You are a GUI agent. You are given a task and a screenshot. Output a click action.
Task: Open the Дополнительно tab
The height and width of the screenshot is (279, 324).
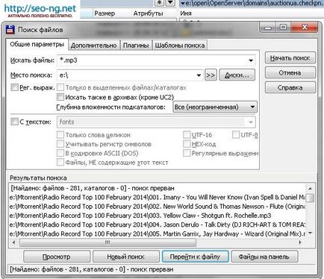93,46
